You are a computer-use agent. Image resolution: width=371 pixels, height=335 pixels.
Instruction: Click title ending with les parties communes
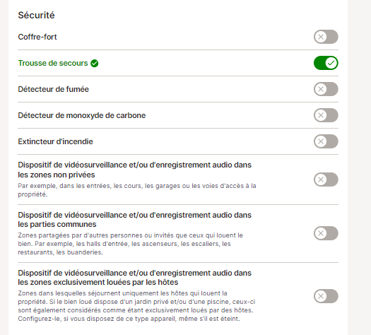coord(135,220)
